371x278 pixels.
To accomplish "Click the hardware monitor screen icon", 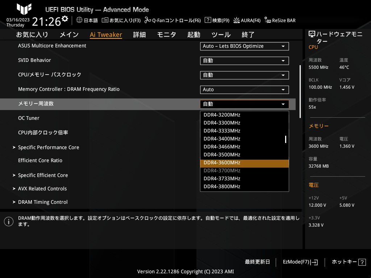I will click(312, 34).
